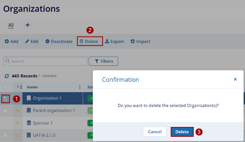Click the sort arrow in number column
245x142 pixels.
[x=20, y=87]
